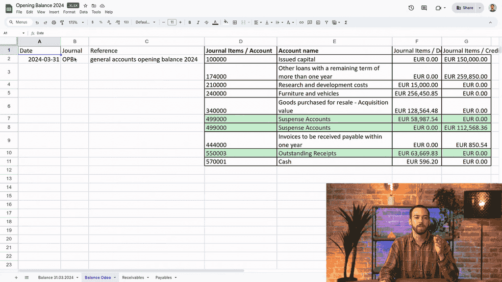Add a new sheet with plus button
Screen dimensions: 502x282
click(x=16, y=278)
